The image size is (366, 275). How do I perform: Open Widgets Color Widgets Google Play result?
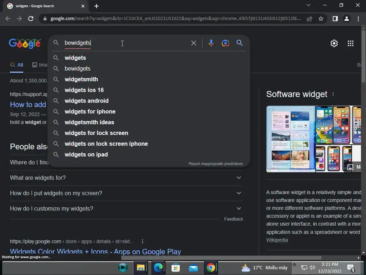click(95, 251)
